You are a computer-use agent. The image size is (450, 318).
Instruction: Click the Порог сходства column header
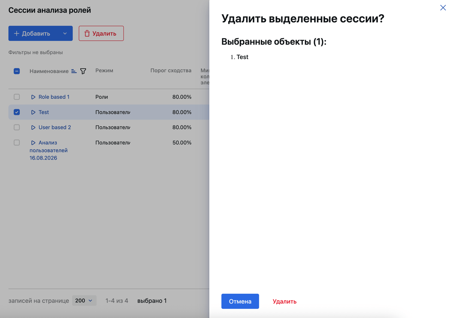tap(171, 71)
